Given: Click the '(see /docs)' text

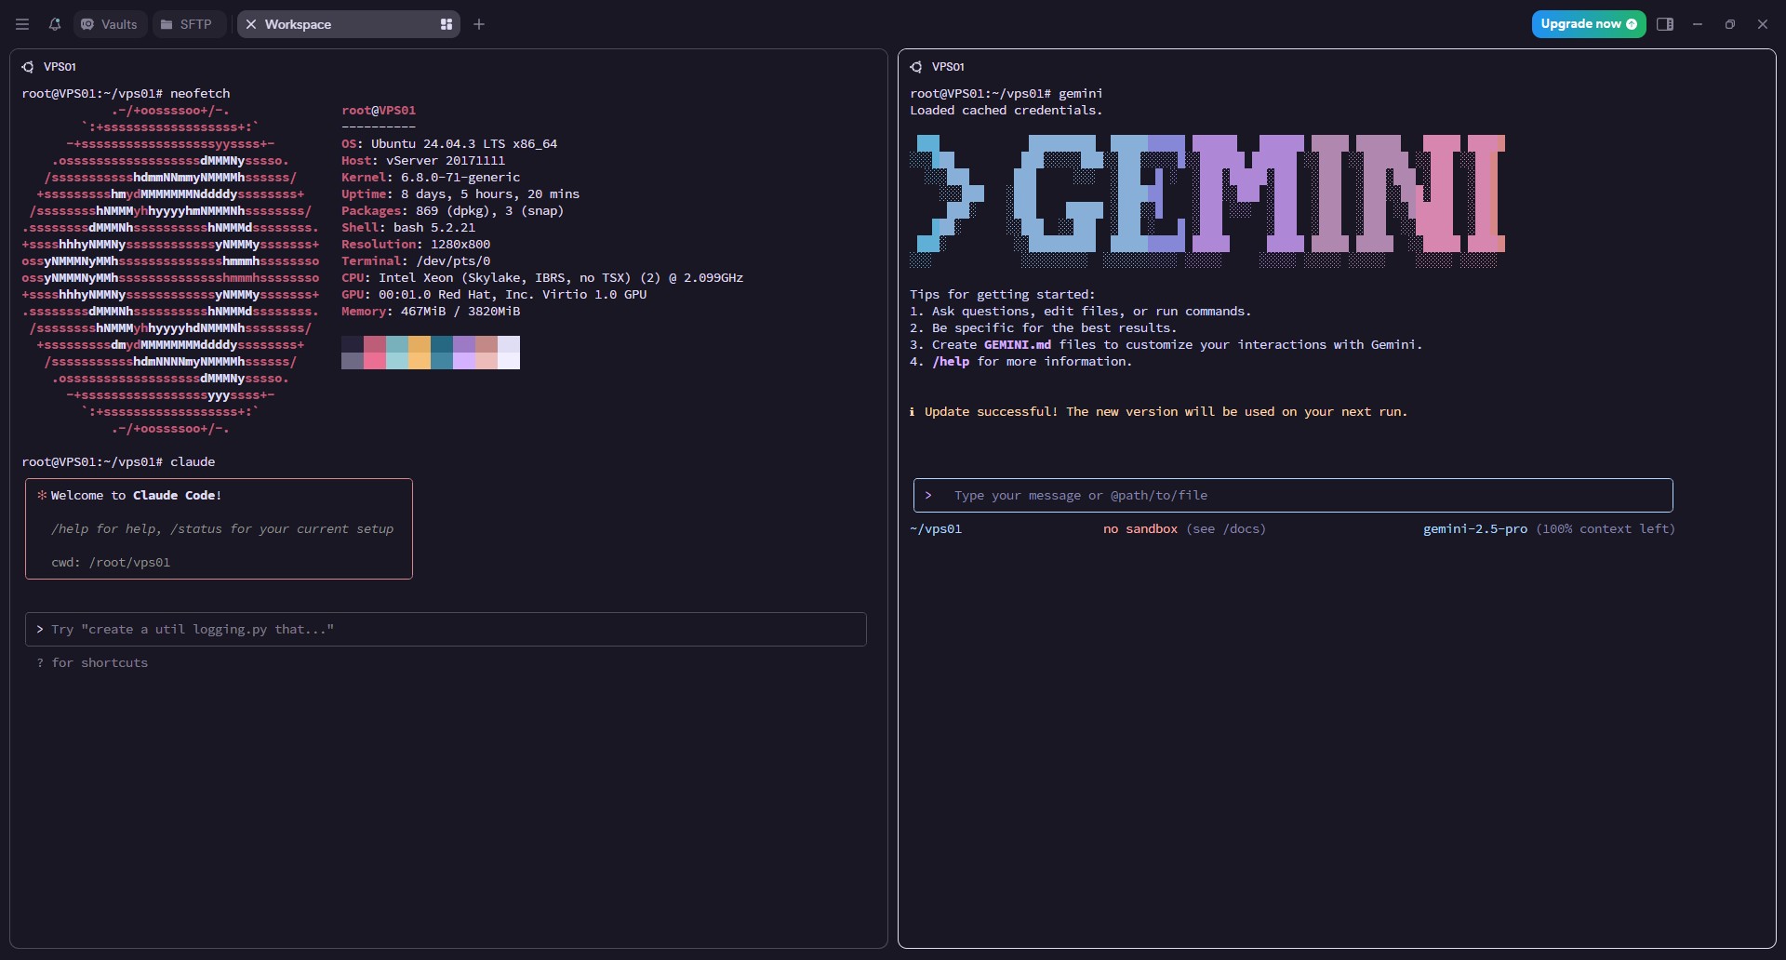Looking at the screenshot, I should 1226,528.
